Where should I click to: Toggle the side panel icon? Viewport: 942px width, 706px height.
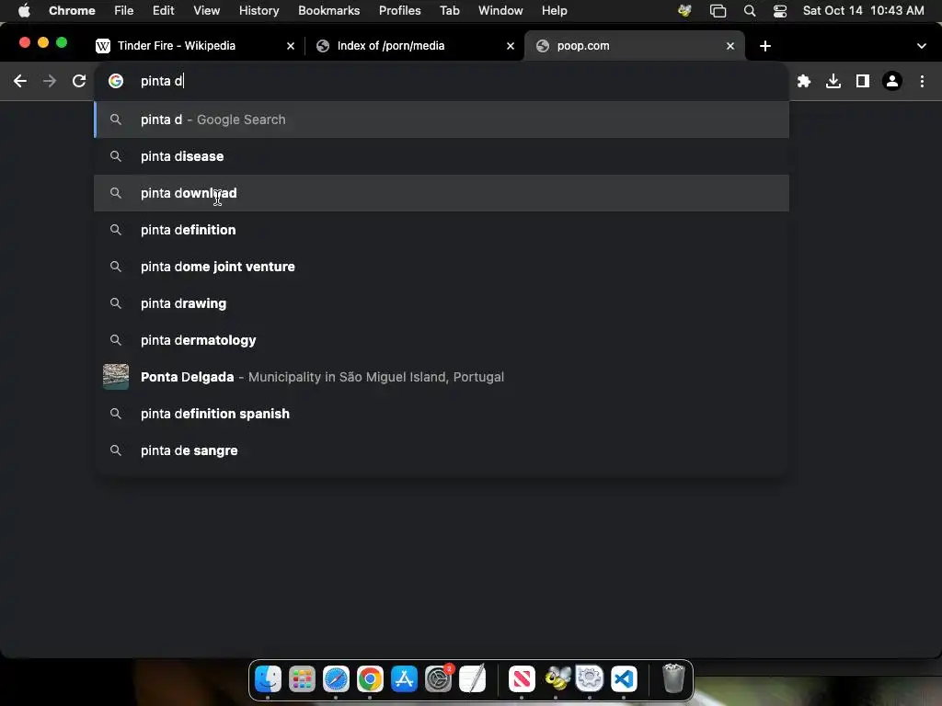click(863, 81)
